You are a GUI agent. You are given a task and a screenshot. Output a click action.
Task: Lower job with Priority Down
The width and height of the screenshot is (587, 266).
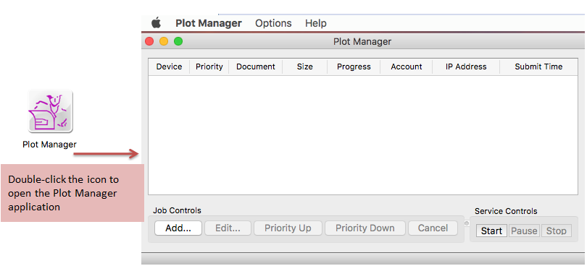365,228
